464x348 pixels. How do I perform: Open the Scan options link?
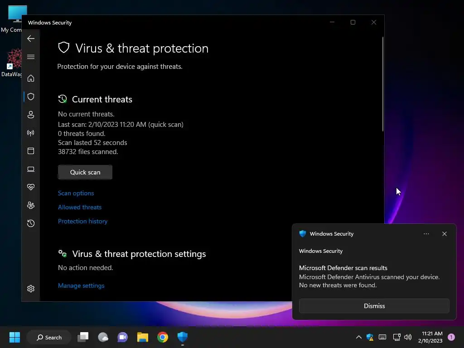[x=76, y=193]
